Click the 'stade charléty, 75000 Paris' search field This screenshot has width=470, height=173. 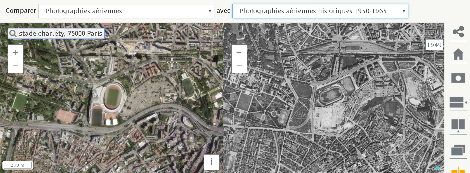(60, 34)
